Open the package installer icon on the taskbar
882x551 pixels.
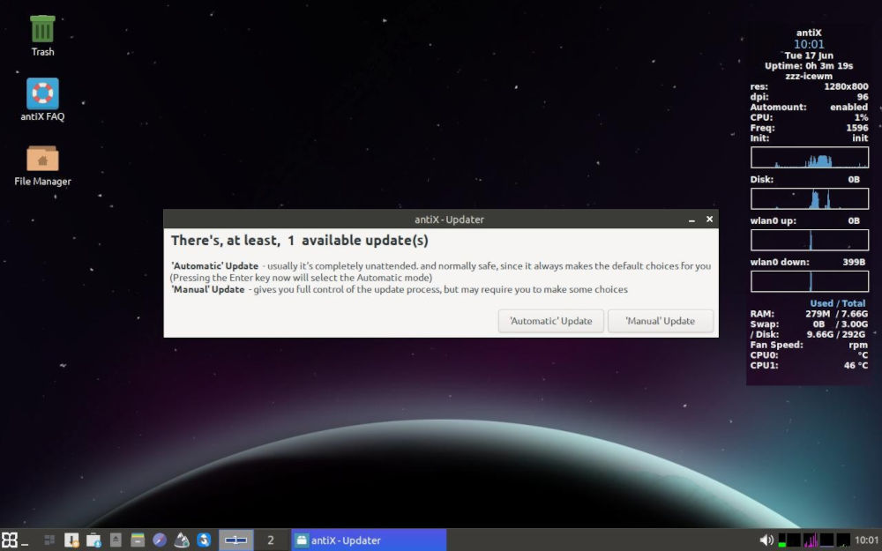(94, 539)
